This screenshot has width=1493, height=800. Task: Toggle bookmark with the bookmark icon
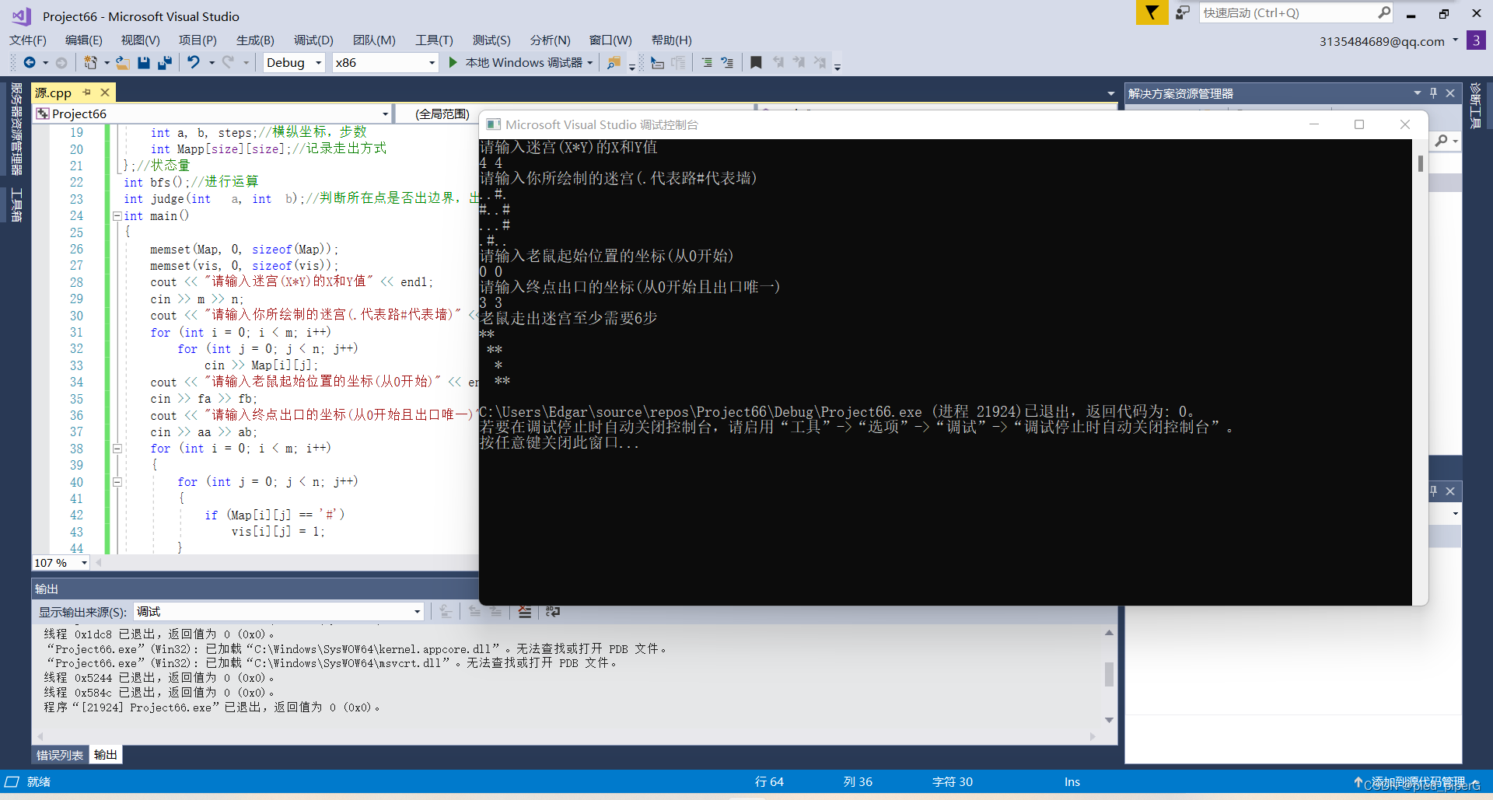coord(756,62)
